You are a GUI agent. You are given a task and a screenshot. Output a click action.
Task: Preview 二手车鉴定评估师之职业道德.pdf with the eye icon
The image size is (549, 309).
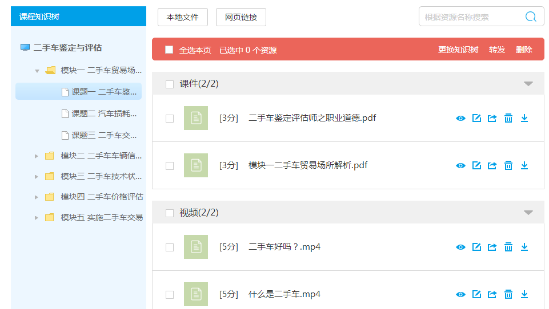(x=460, y=119)
